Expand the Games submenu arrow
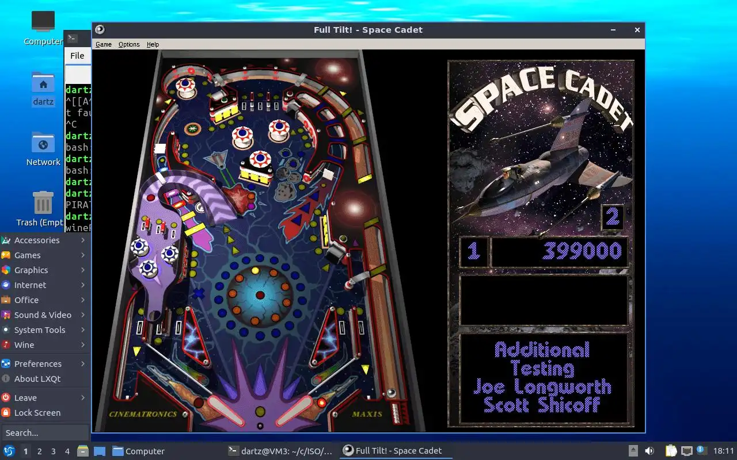 83,255
